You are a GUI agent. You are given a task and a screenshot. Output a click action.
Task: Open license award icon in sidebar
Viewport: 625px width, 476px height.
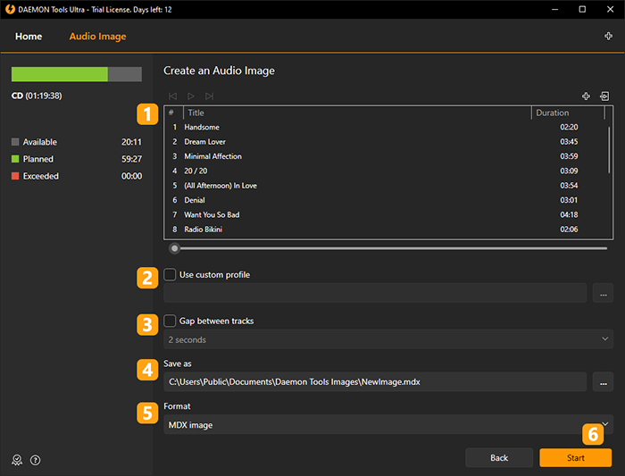pyautogui.click(x=17, y=460)
